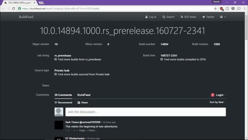Click the address bar URL field
Image resolution: width=248 pixels, height=140 pixels.
(x=117, y=9)
